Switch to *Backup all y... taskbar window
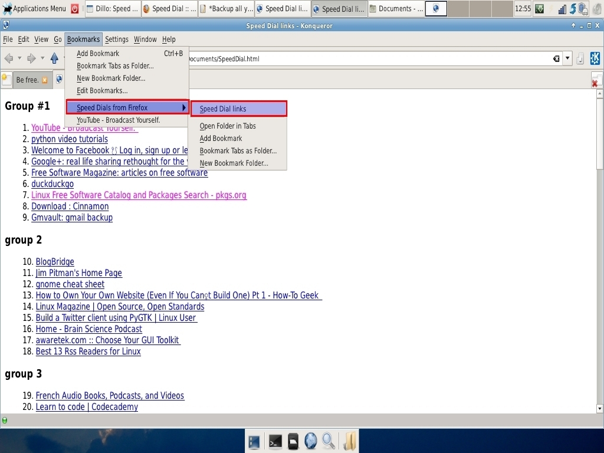604x453 pixels. point(226,9)
